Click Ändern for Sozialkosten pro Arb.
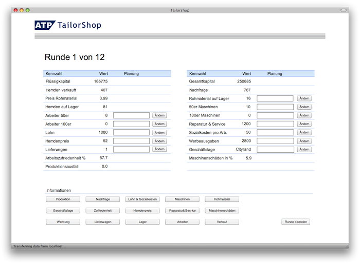 tap(304, 132)
